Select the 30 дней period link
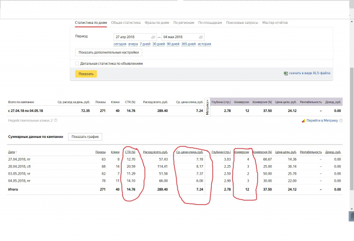 pyautogui.click(x=159, y=44)
